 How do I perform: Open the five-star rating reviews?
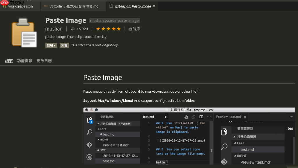108,29
